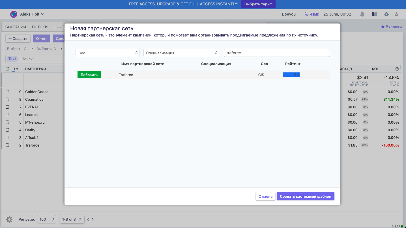
Task: Check the Cpamatica row checkbox
Action: click(7, 99)
